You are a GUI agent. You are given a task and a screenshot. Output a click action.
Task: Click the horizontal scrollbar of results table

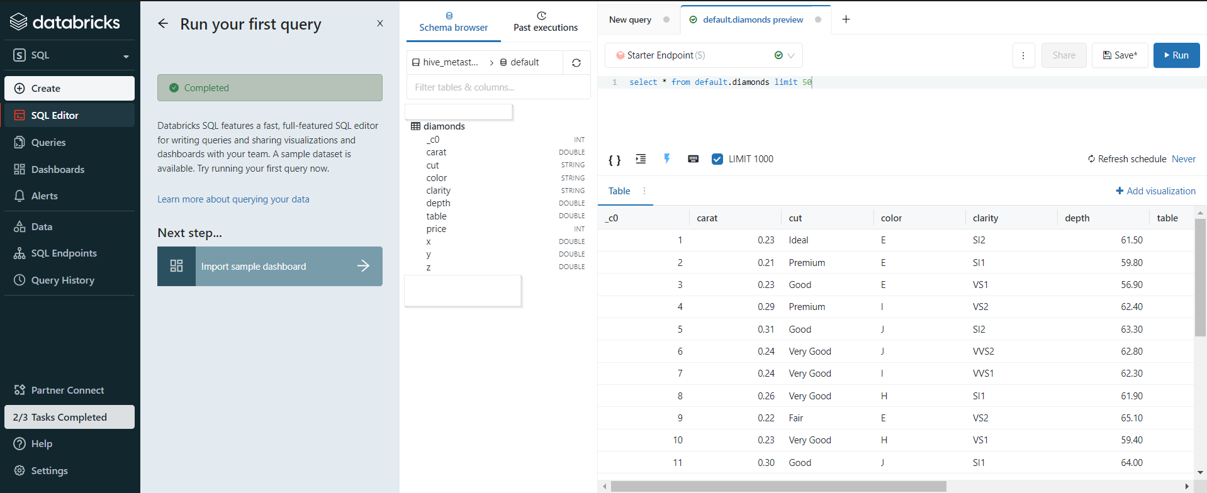[x=778, y=487]
